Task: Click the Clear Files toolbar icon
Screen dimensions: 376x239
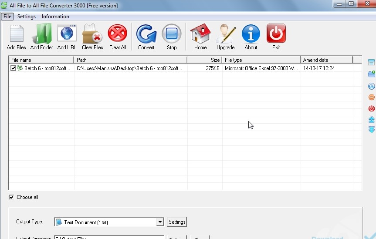Action: pos(92,34)
